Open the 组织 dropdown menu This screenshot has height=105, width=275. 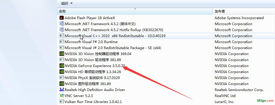67,3
